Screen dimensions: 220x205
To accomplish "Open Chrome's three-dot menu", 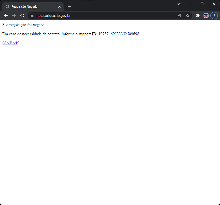I will tap(214, 16).
